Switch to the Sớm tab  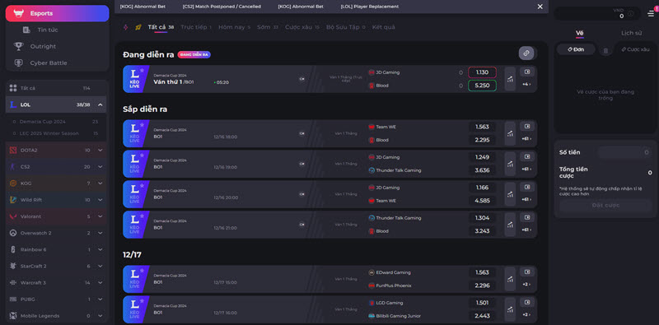(267, 27)
